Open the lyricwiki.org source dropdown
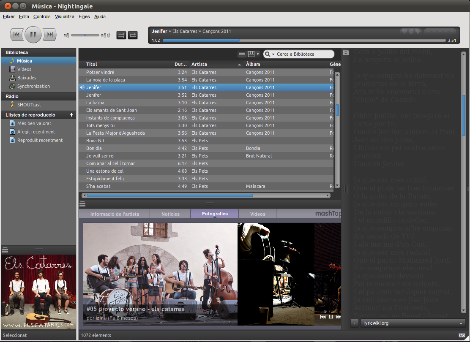Image resolution: width=470 pixels, height=342 pixels. point(413,323)
